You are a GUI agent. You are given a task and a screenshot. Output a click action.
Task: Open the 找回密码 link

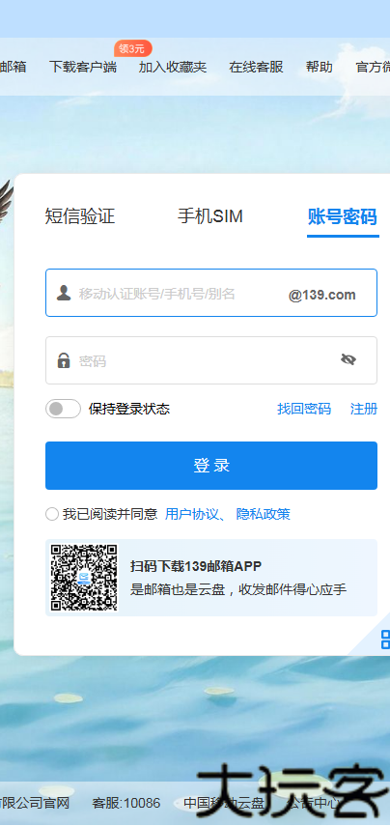tap(304, 409)
